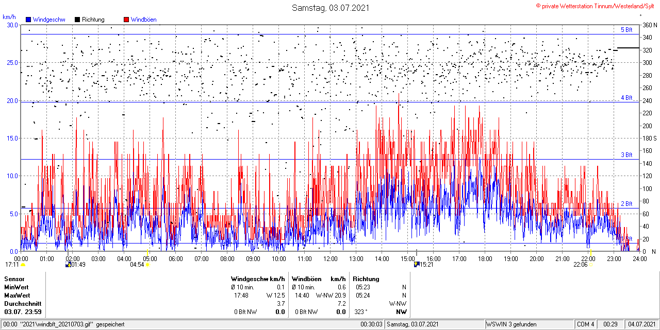Select the Windböen legend label
This screenshot has width=660, height=330.
coord(143,20)
